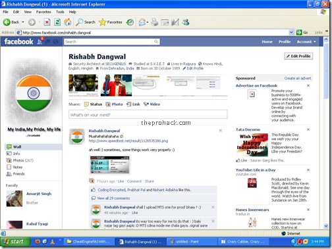
Task: Open Facebook messages icon in header
Action: [48, 41]
